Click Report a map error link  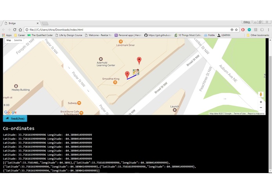(256, 114)
